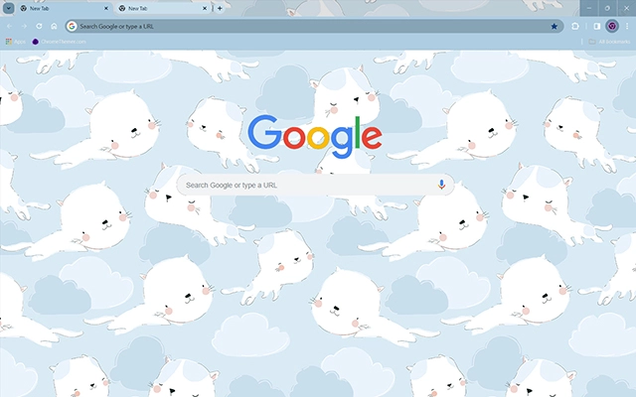Open the ChromeThemer.com bookmark
This screenshot has width=636, height=397.
(x=60, y=42)
